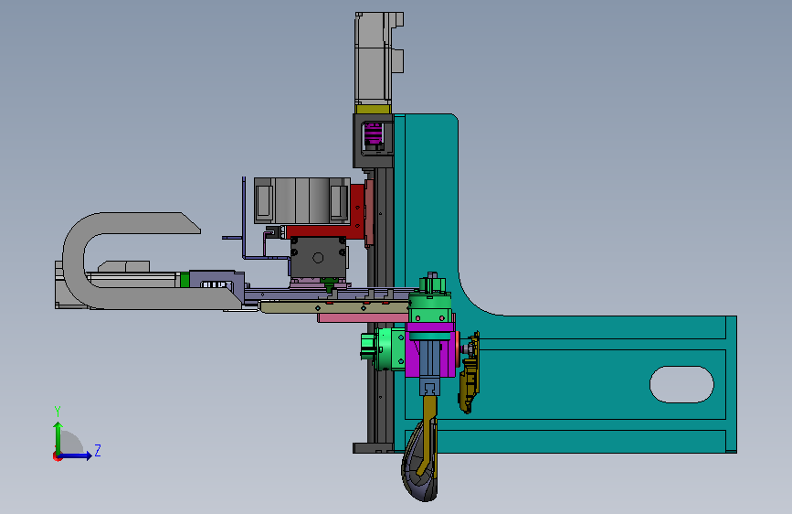Select the pink plate under the arm
792x514 pixels.
tap(363, 317)
